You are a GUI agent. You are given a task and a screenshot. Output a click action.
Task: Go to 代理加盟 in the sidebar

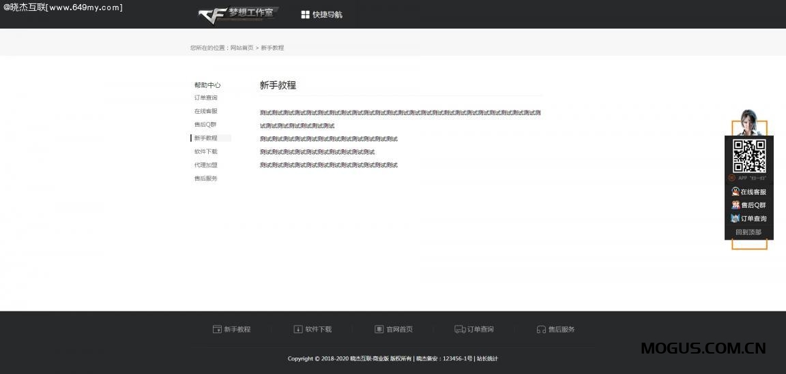[x=205, y=165]
